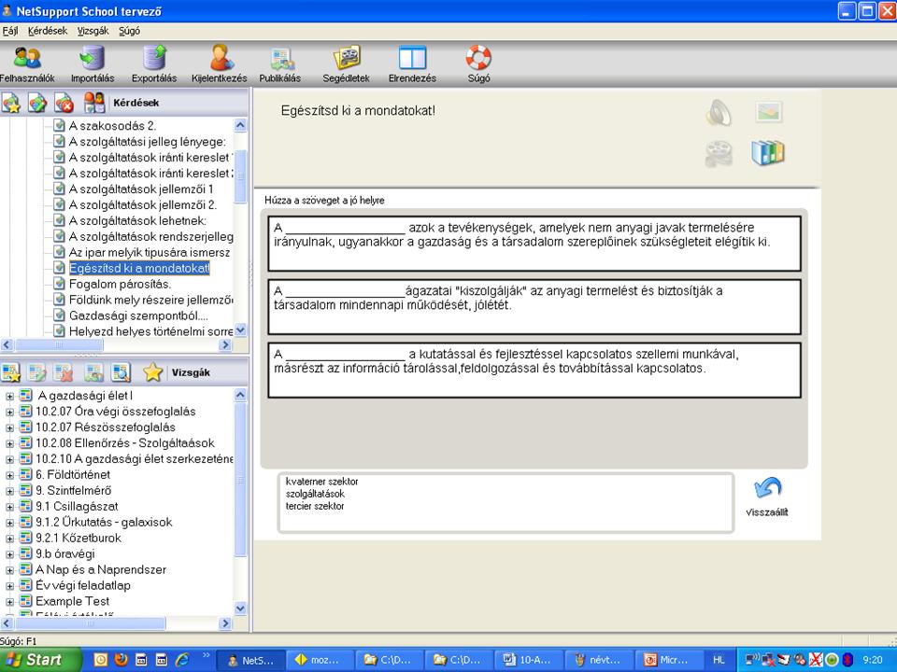Open the Súgó lifebuoy help icon
This screenshot has width=897, height=672.
477,62
